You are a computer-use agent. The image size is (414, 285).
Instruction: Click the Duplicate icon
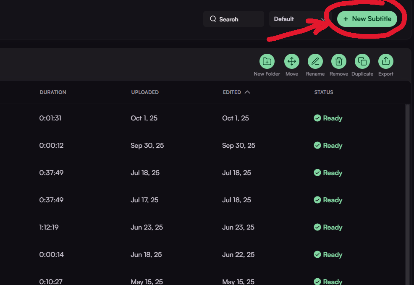[362, 62]
